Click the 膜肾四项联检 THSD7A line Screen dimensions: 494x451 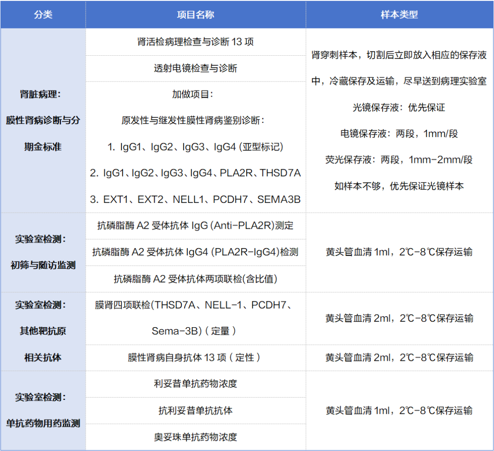point(193,305)
